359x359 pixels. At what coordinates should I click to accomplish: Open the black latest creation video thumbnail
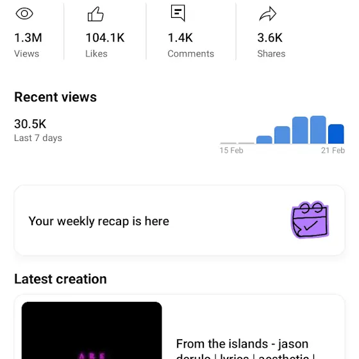click(x=92, y=330)
